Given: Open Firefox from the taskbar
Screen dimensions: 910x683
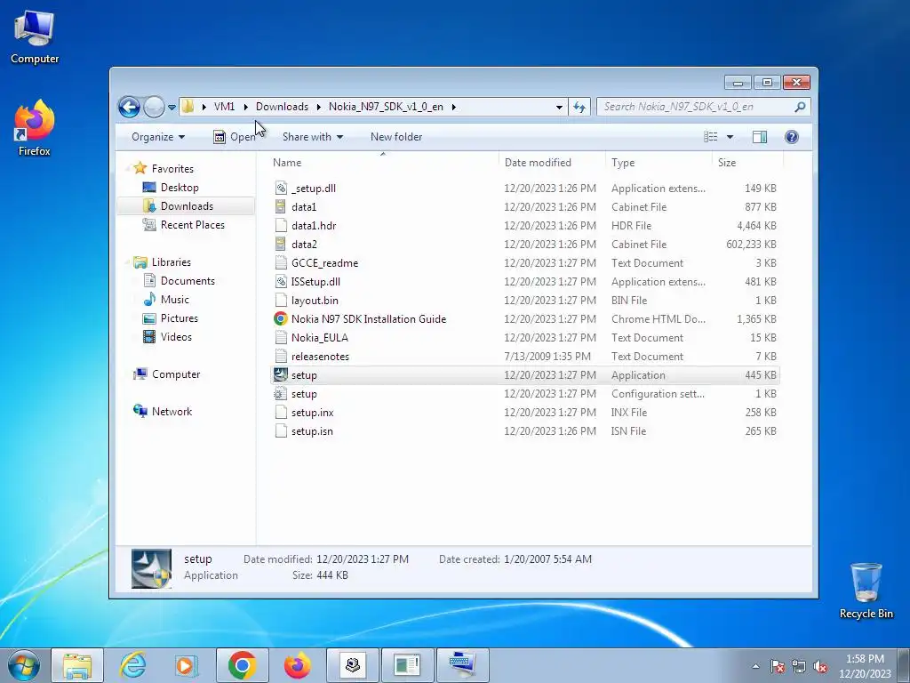Looking at the screenshot, I should pos(297,665).
